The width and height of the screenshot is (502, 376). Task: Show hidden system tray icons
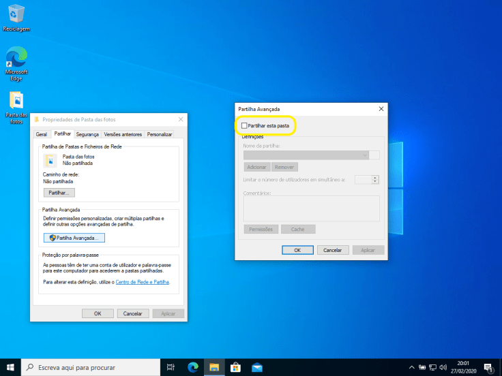411,367
